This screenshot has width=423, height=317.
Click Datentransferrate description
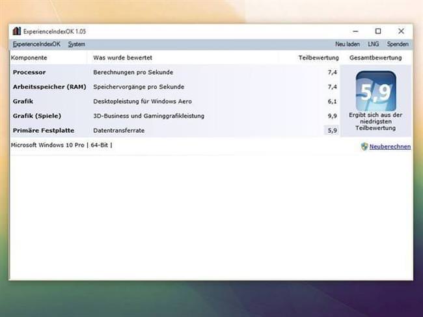(x=118, y=131)
